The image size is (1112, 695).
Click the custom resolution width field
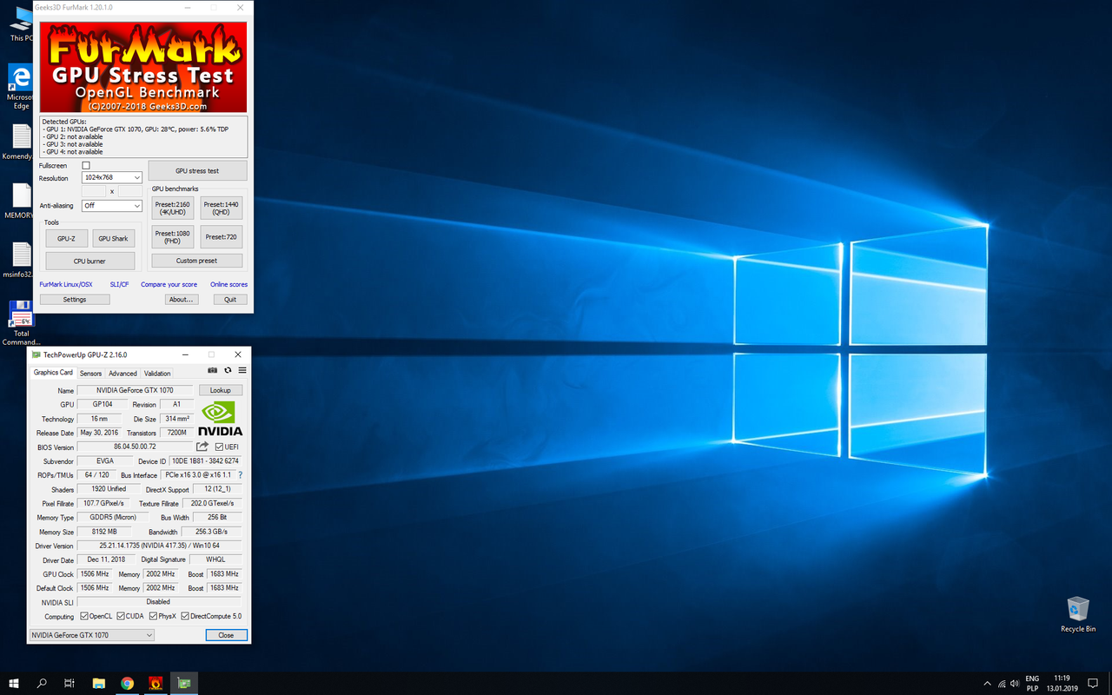[x=94, y=191]
